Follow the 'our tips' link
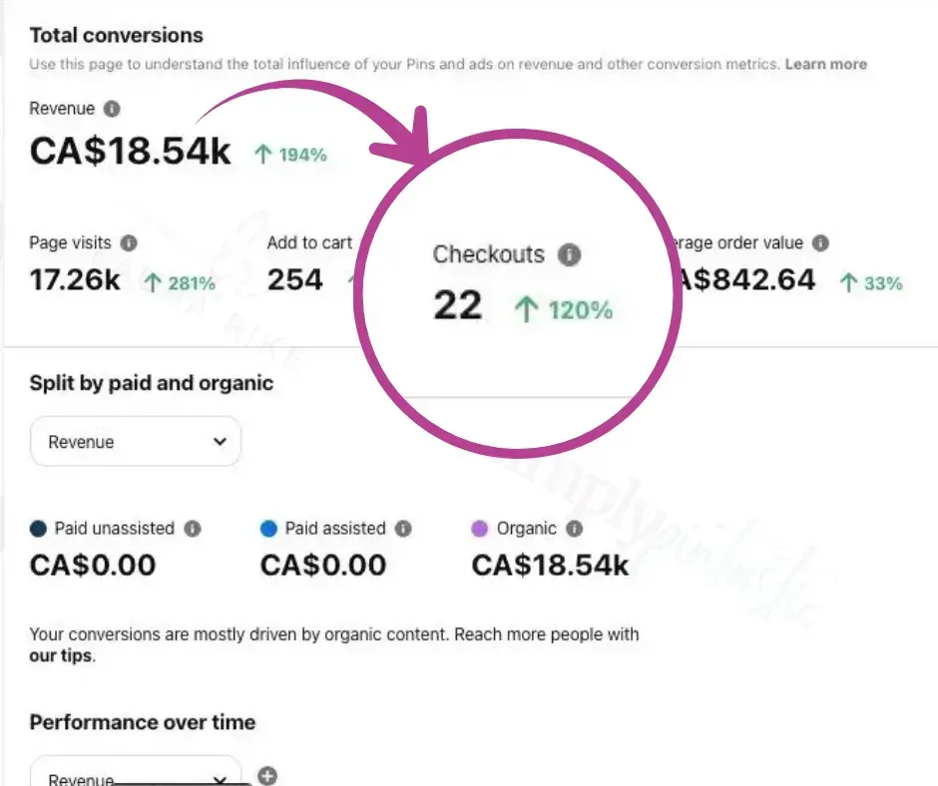Image resolution: width=938 pixels, height=786 pixels. 60,656
